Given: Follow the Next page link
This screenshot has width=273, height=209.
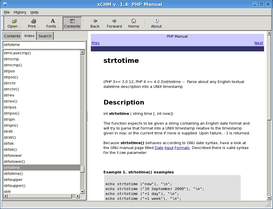Looking at the screenshot, I should point(258,43).
